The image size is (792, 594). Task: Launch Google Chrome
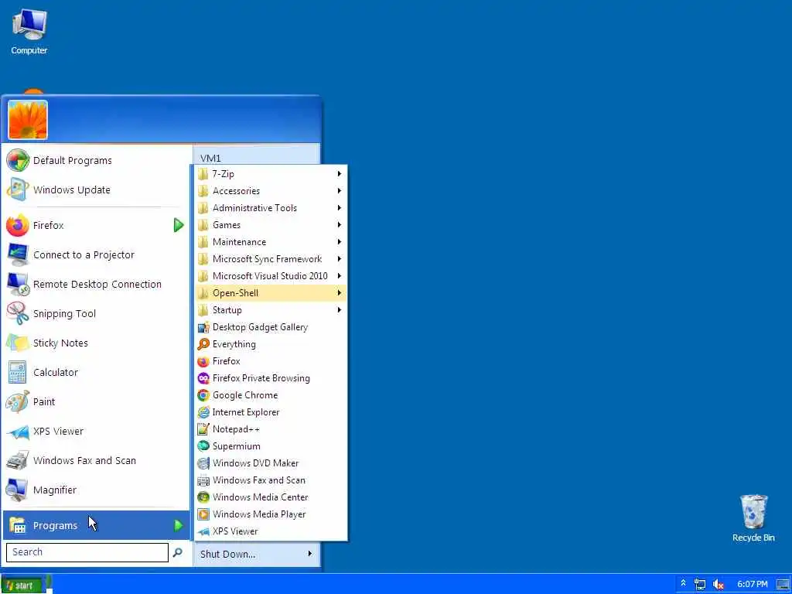[271, 395]
